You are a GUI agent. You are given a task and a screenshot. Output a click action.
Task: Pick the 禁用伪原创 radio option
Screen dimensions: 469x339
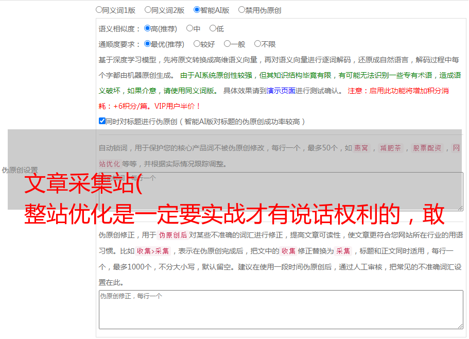click(x=241, y=10)
